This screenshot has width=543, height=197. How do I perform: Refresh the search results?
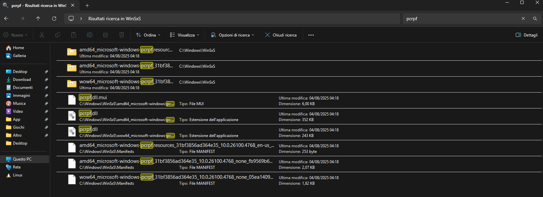tap(54, 19)
